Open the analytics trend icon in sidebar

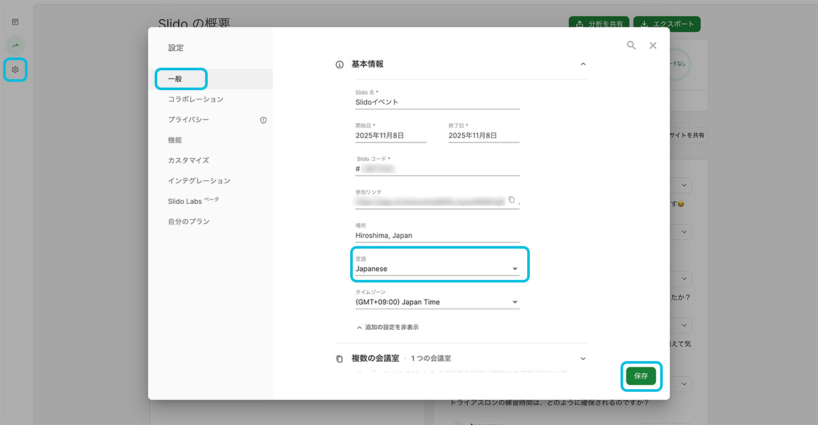[15, 45]
